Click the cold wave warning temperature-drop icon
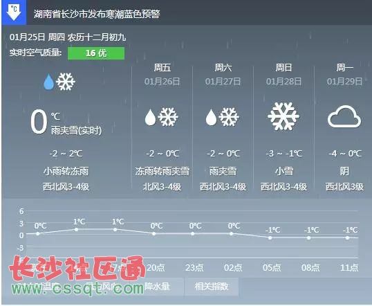372x306 pixels. (14, 12)
